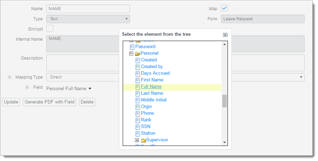
Task: Select Password in the tree
Action: (x=145, y=46)
